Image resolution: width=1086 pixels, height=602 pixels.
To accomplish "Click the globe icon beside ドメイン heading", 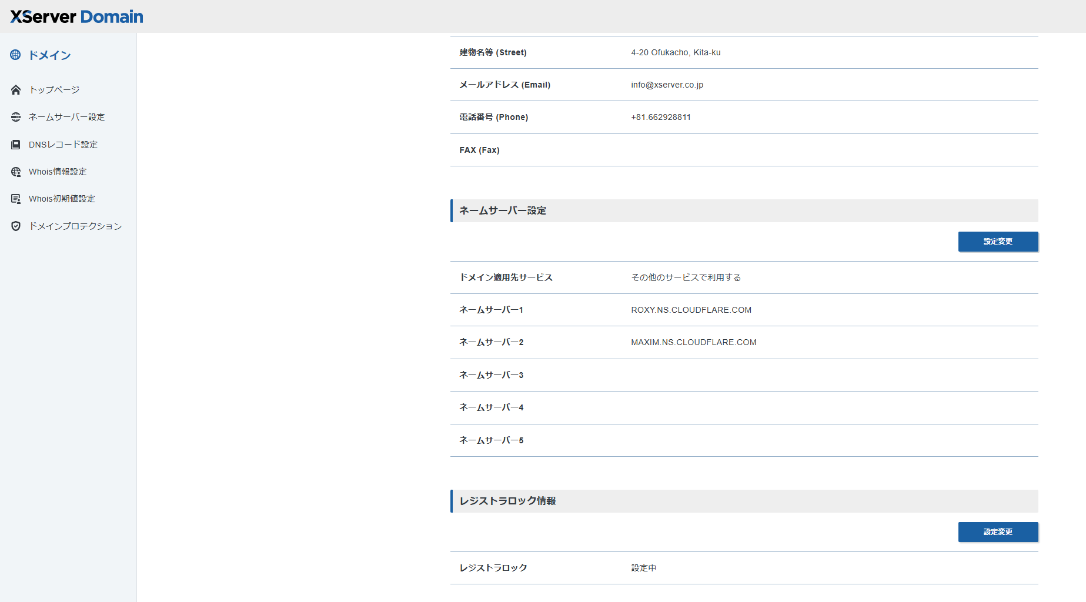I will point(15,55).
